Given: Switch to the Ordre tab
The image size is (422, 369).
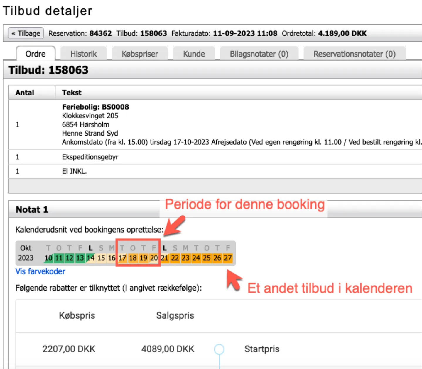Looking at the screenshot, I should [x=36, y=54].
